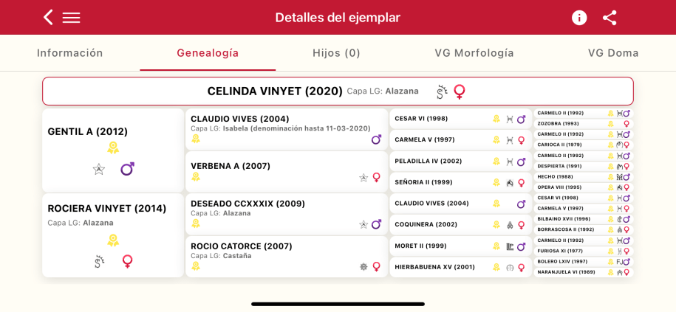The height and width of the screenshot is (312, 676).
Task: Click the star brand icon on Verbena A
Action: (x=363, y=177)
